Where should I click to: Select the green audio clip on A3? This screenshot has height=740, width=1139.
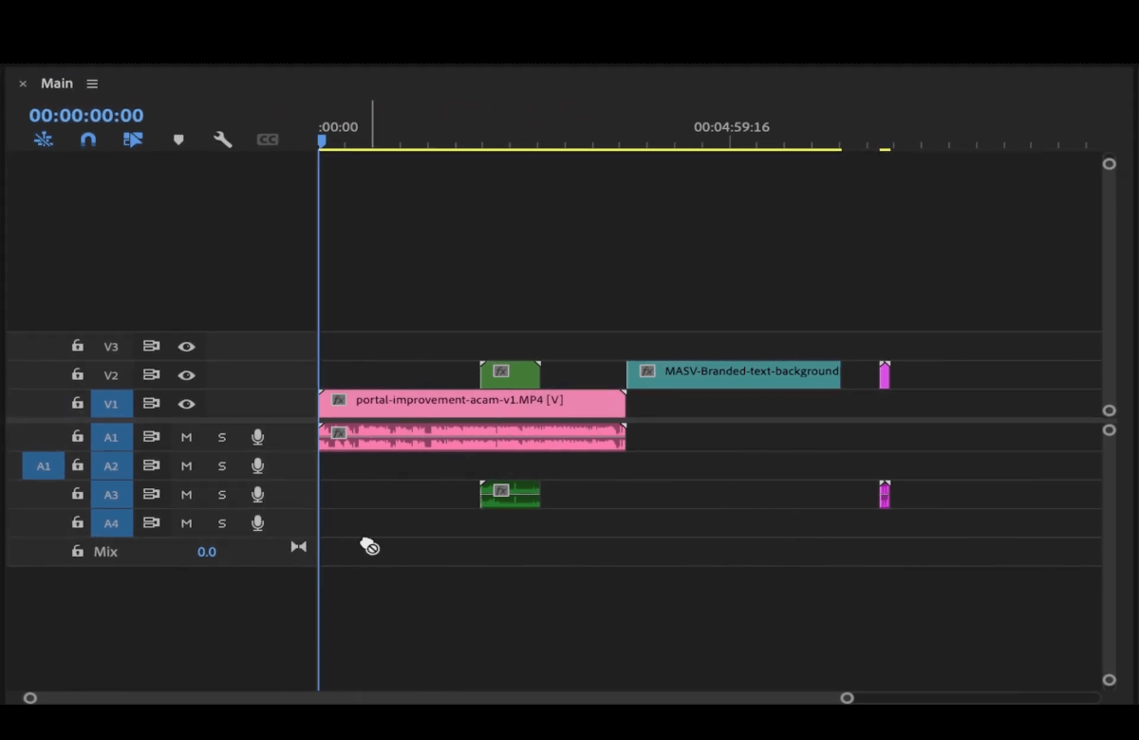click(510, 494)
